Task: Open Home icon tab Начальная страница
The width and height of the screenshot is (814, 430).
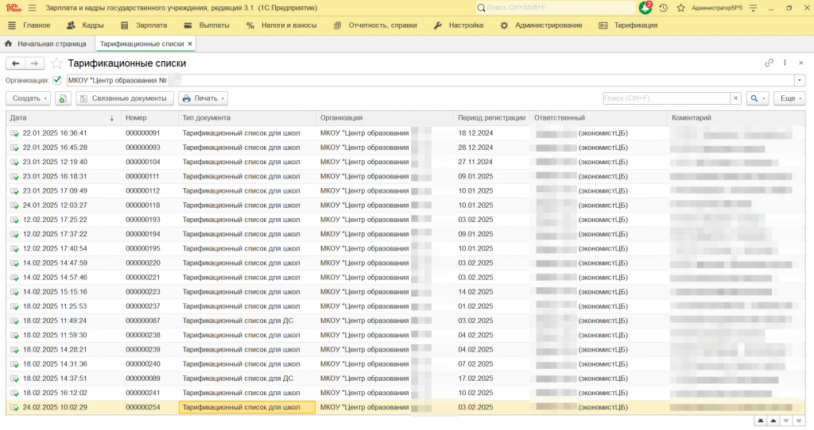Action: tap(45, 44)
